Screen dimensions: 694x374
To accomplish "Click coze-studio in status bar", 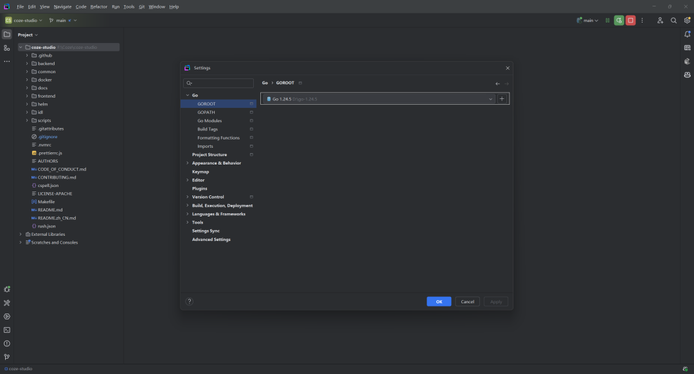I will 18,369.
